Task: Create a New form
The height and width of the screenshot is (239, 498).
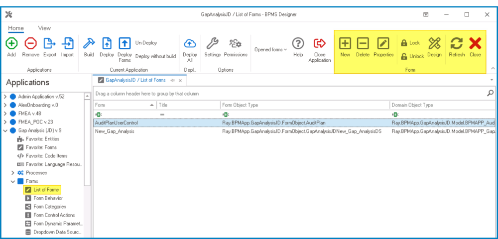Action: click(345, 43)
